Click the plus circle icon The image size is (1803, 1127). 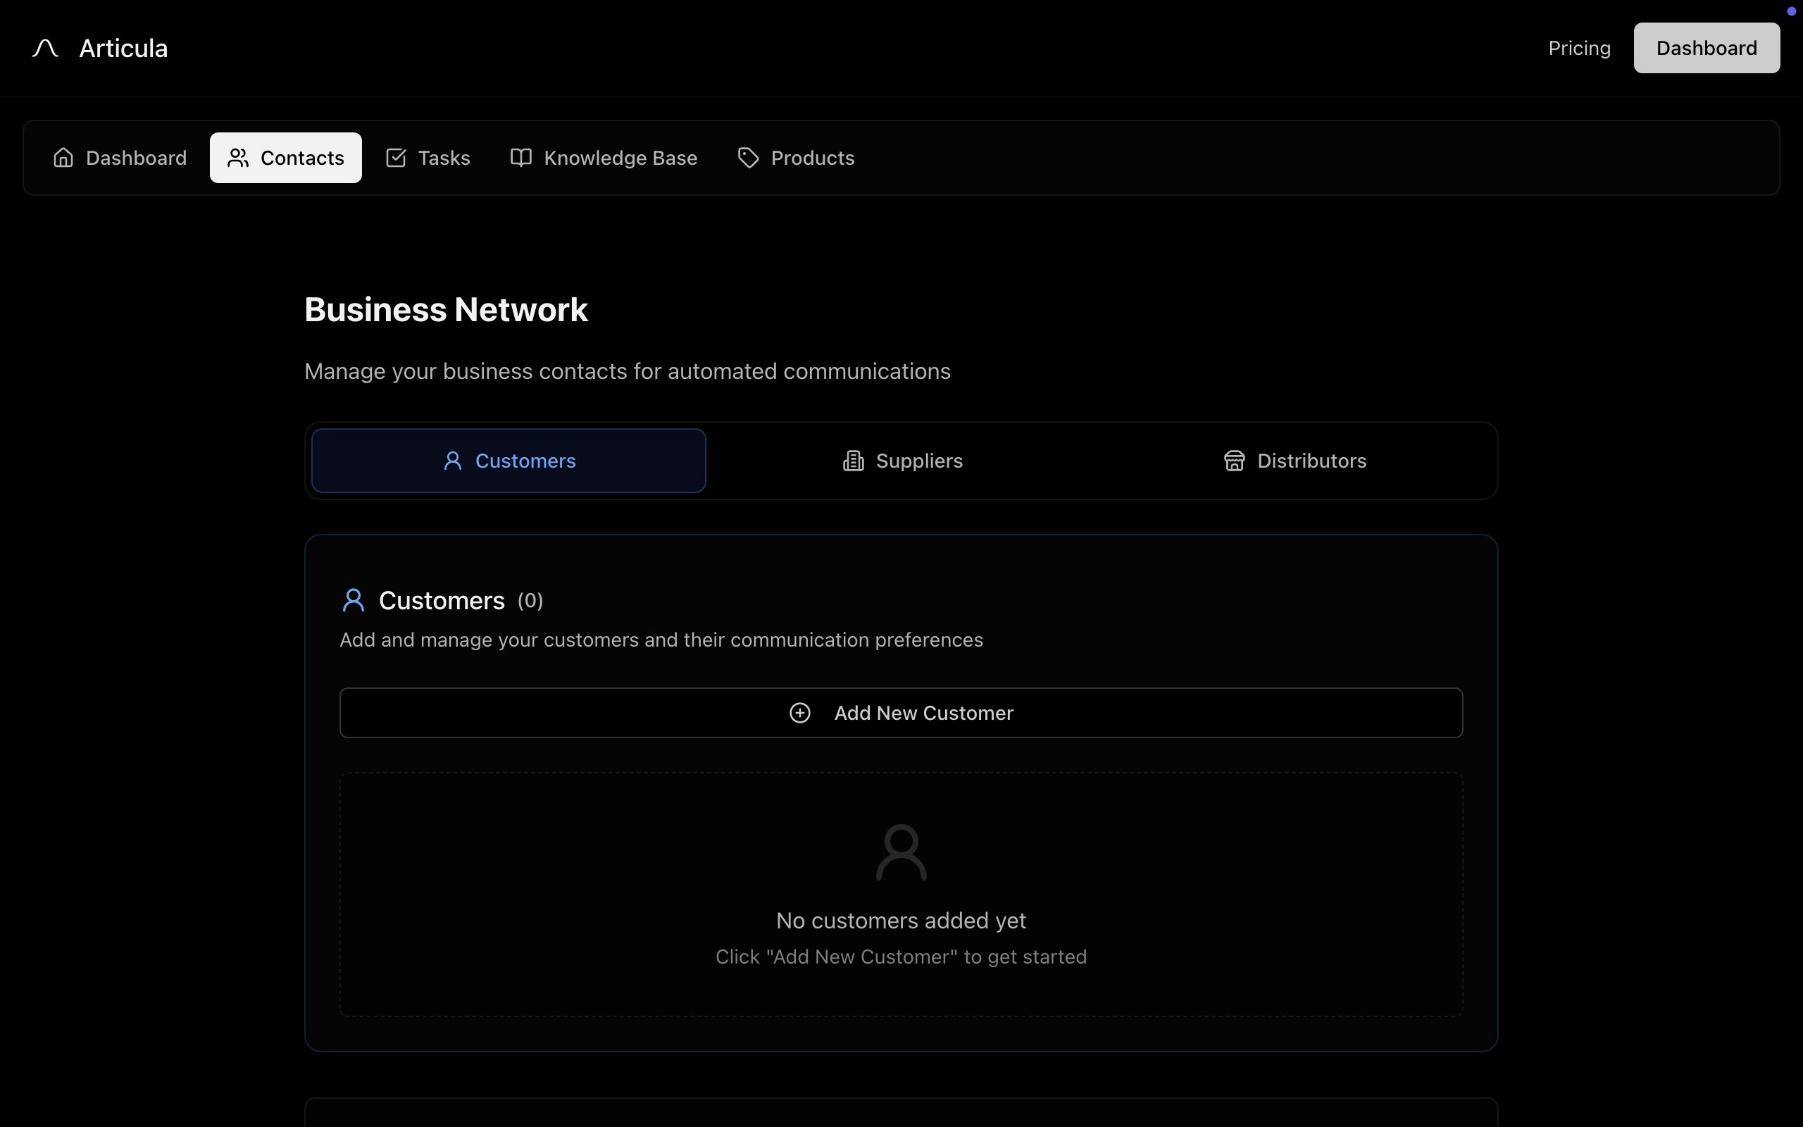tap(799, 714)
